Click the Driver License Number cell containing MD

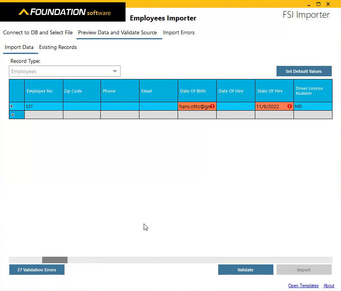coord(312,106)
